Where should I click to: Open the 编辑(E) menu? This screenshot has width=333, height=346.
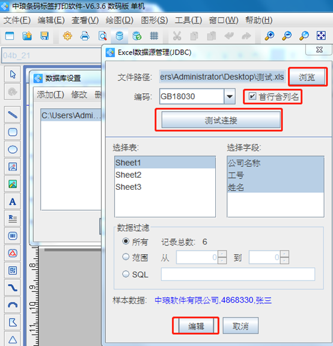[51, 20]
